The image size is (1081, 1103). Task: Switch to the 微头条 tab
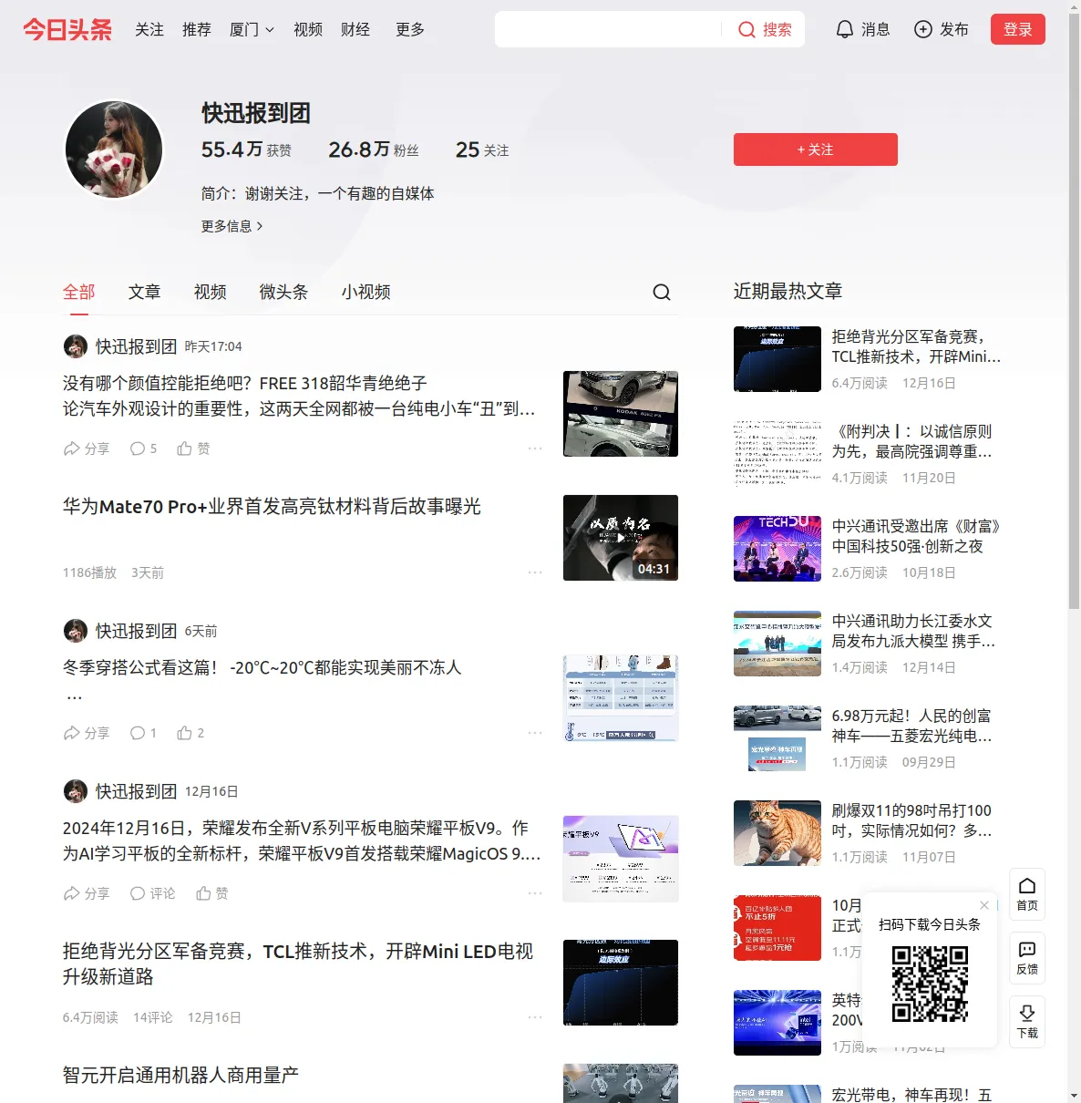[x=284, y=292]
